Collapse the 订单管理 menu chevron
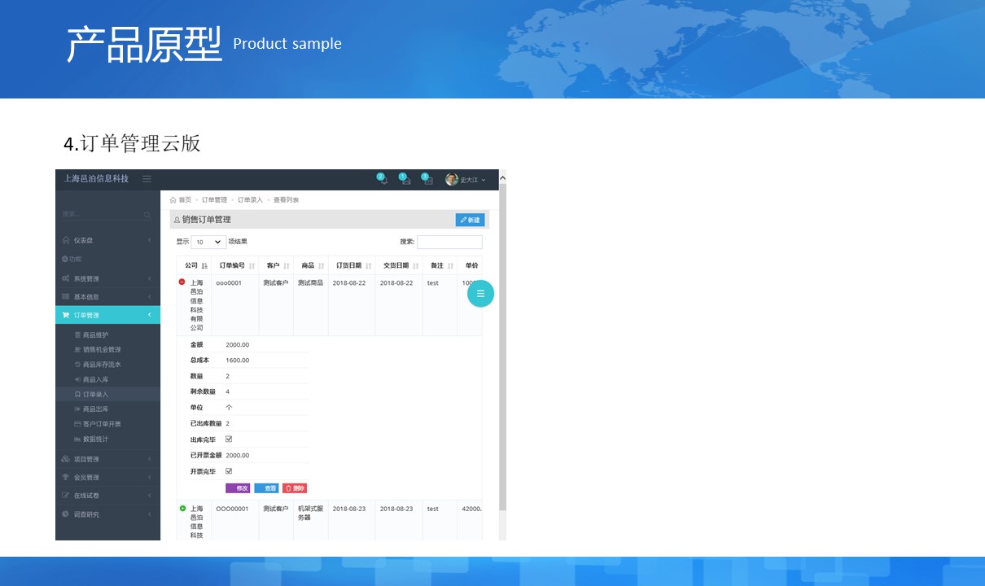The height and width of the screenshot is (586, 985). (x=150, y=315)
